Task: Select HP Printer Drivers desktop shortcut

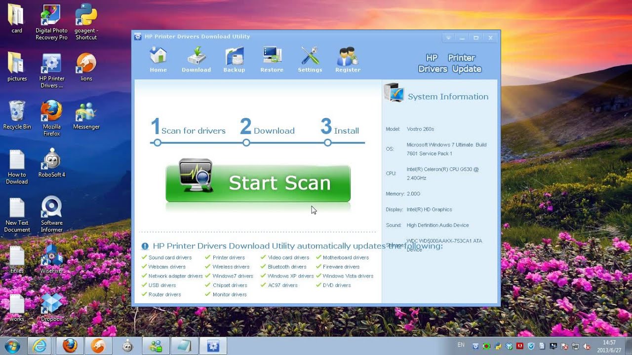Action: click(x=51, y=70)
